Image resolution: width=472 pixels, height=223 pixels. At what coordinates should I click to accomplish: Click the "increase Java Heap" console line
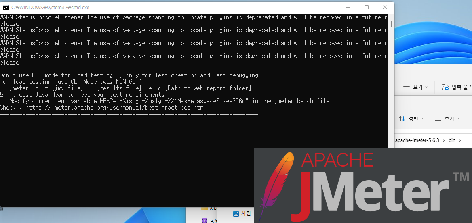[83, 95]
